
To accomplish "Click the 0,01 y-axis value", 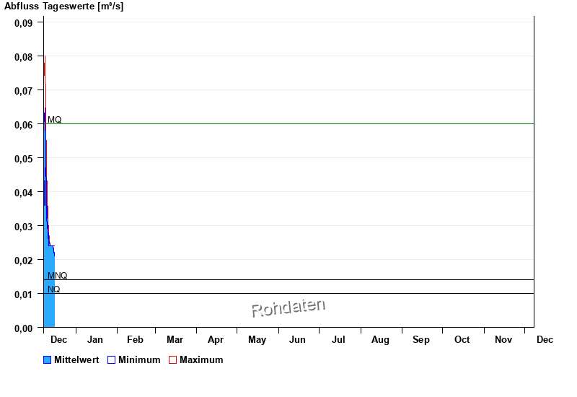I will [24, 295].
